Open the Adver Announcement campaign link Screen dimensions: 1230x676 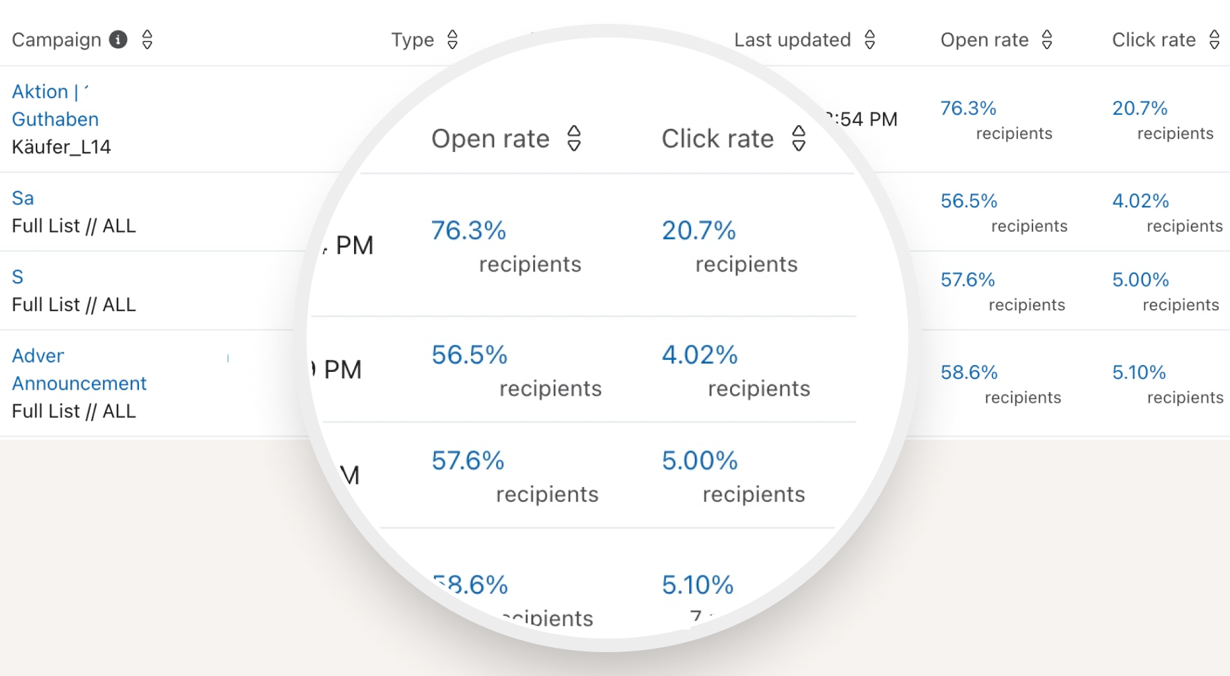tap(79, 369)
